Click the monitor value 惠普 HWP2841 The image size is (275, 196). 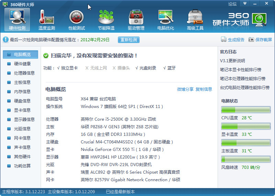(x=120, y=157)
